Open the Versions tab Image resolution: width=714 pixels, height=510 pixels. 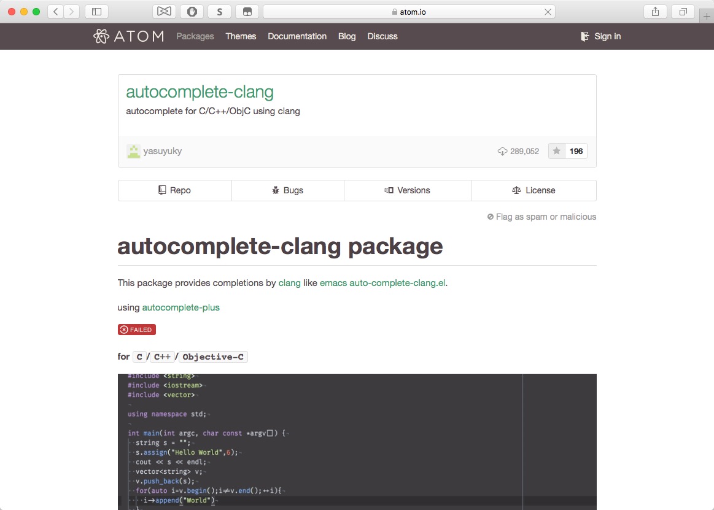tap(408, 190)
